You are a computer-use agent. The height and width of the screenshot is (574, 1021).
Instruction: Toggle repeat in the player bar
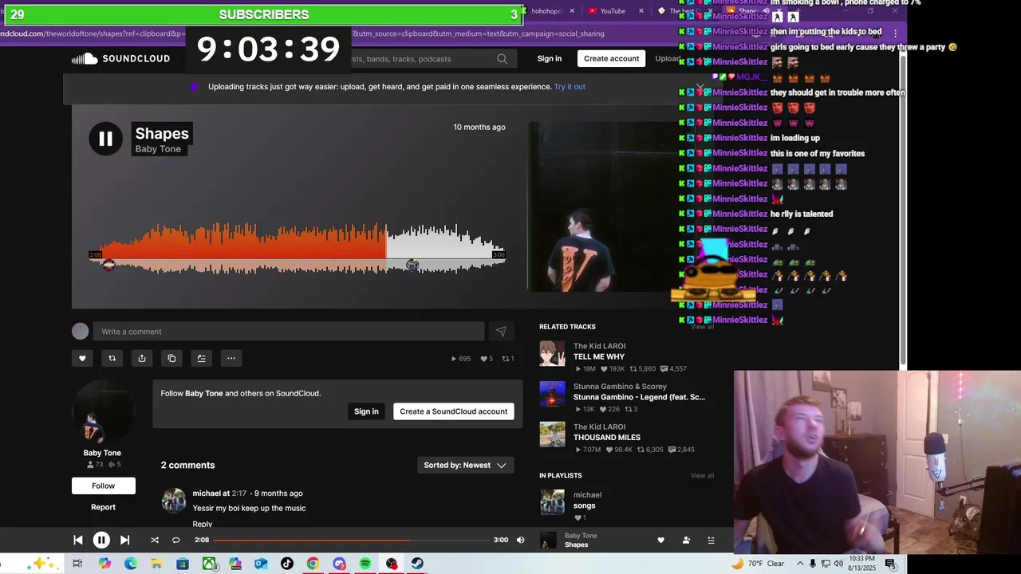click(x=176, y=540)
